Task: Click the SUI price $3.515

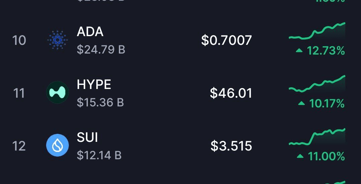Action: [x=231, y=146]
